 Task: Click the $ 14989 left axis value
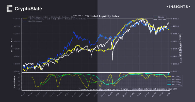click(x=17, y=71)
